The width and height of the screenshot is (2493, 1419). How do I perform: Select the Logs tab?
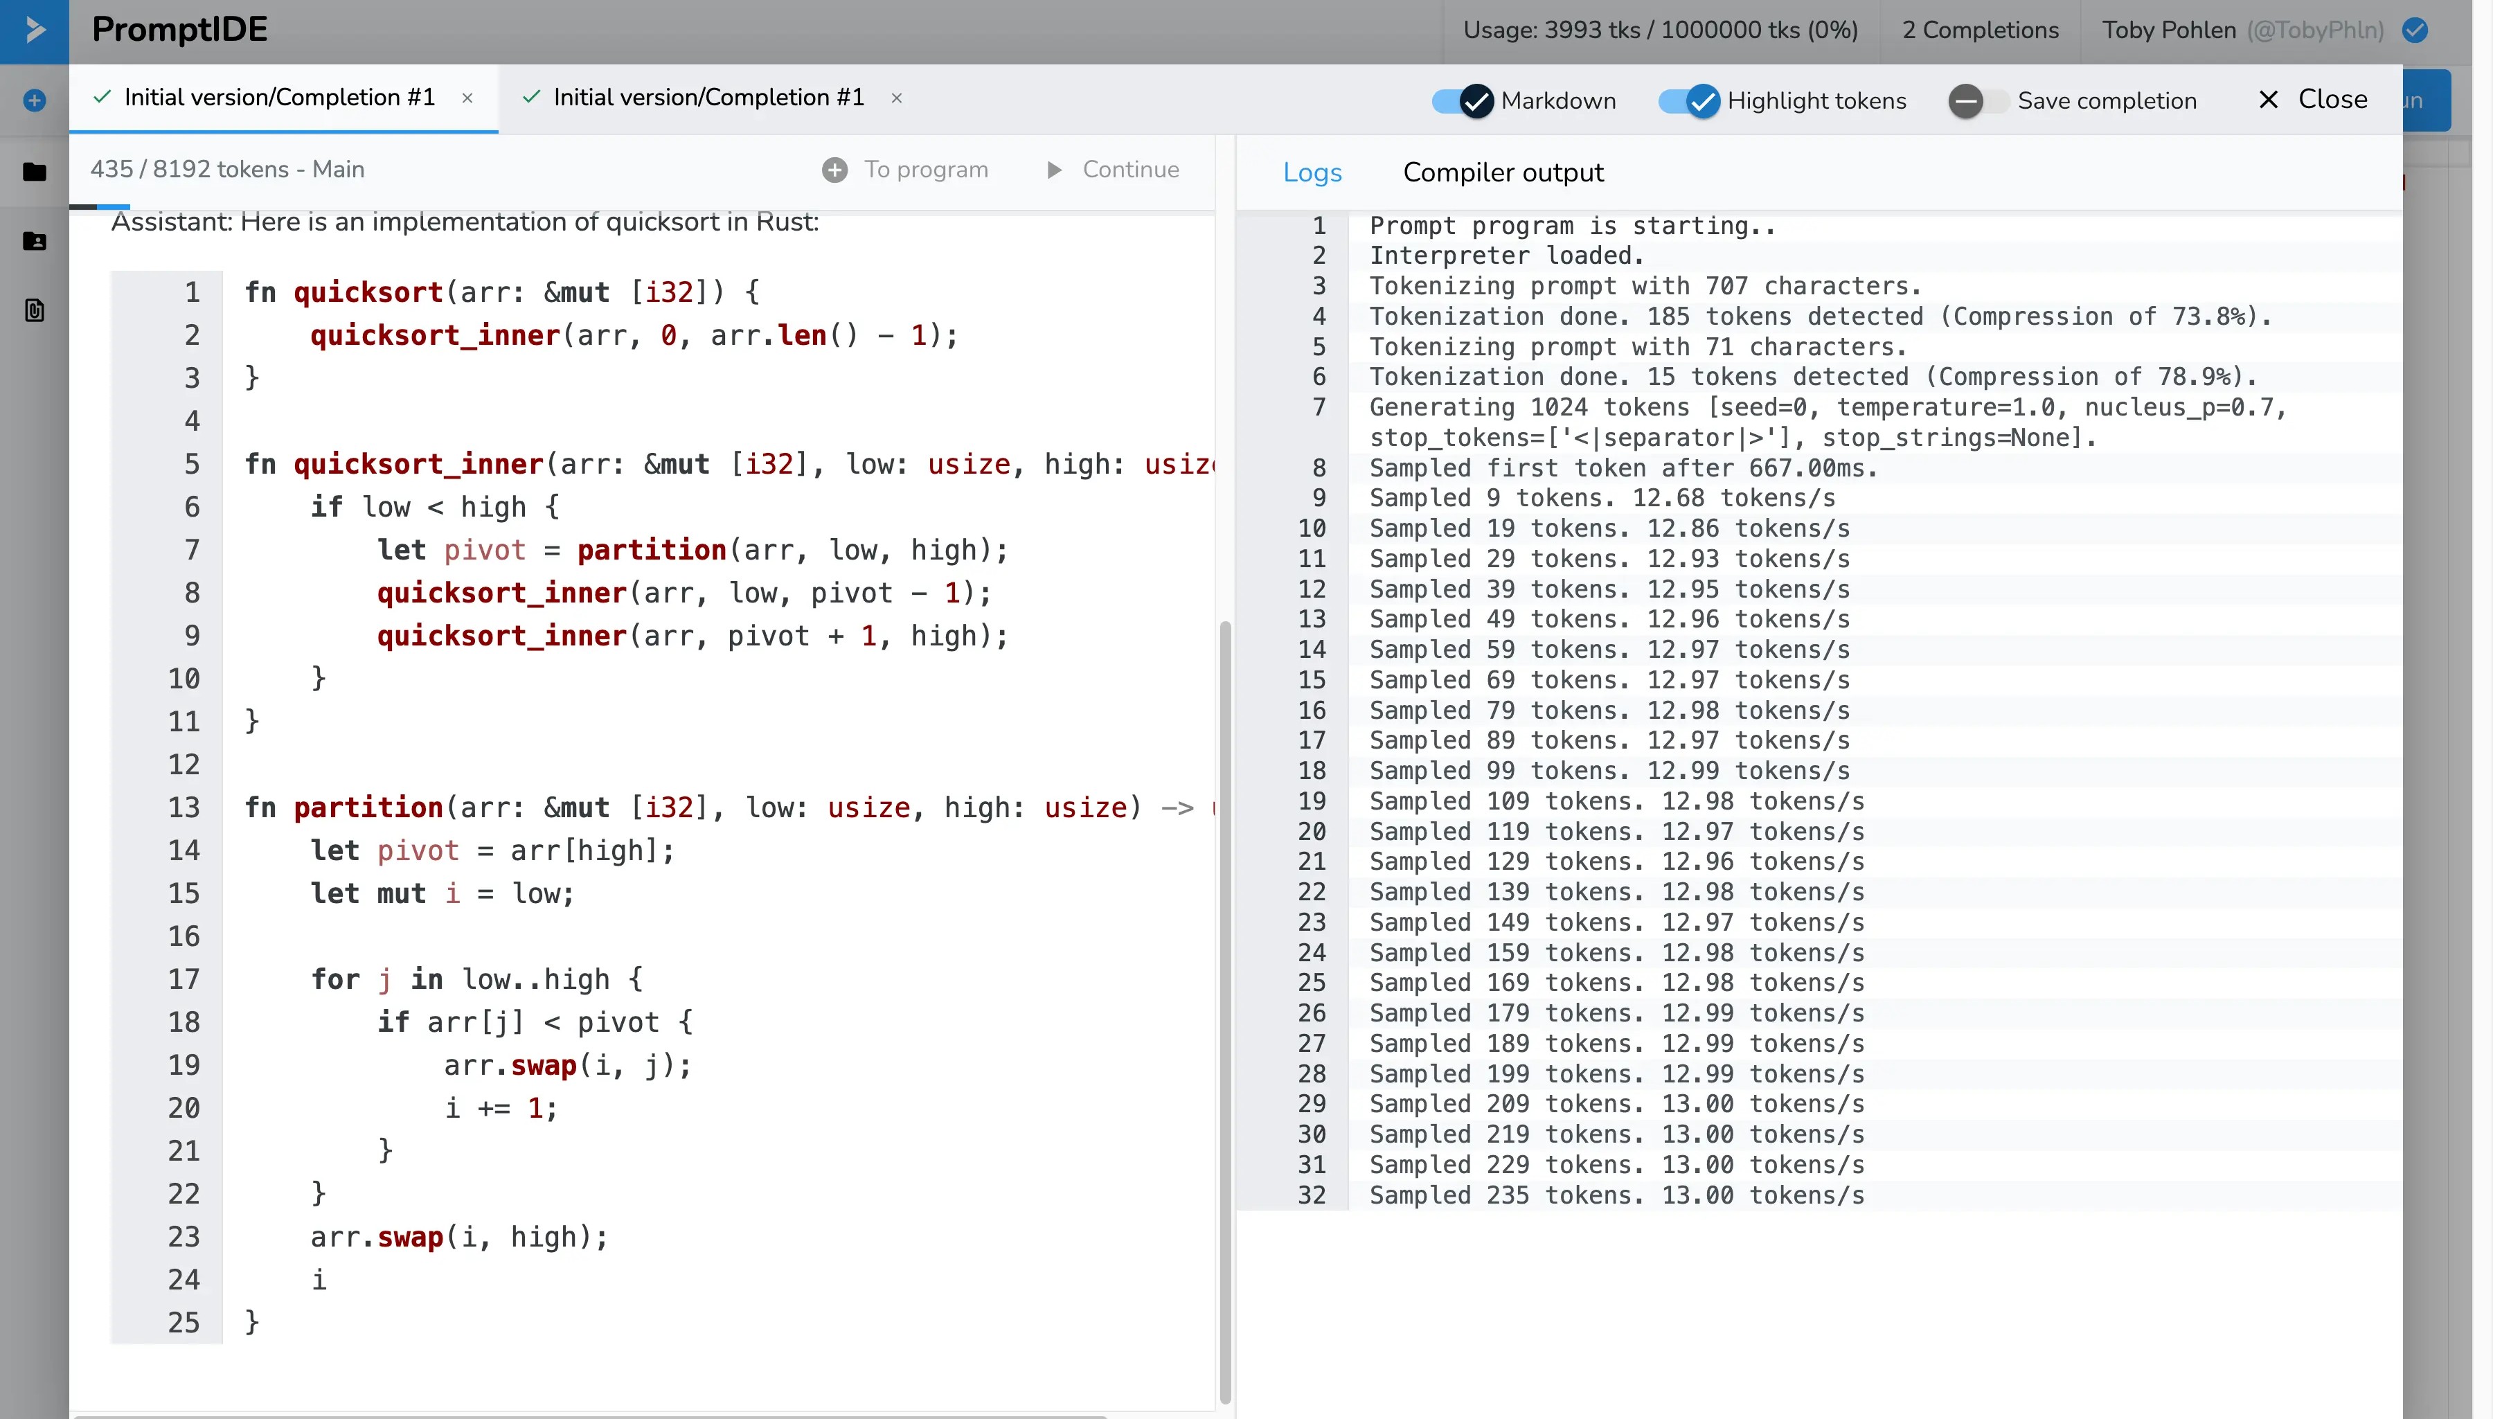(x=1312, y=172)
